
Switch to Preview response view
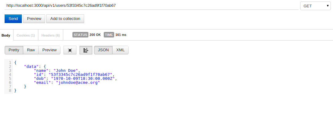(49, 50)
